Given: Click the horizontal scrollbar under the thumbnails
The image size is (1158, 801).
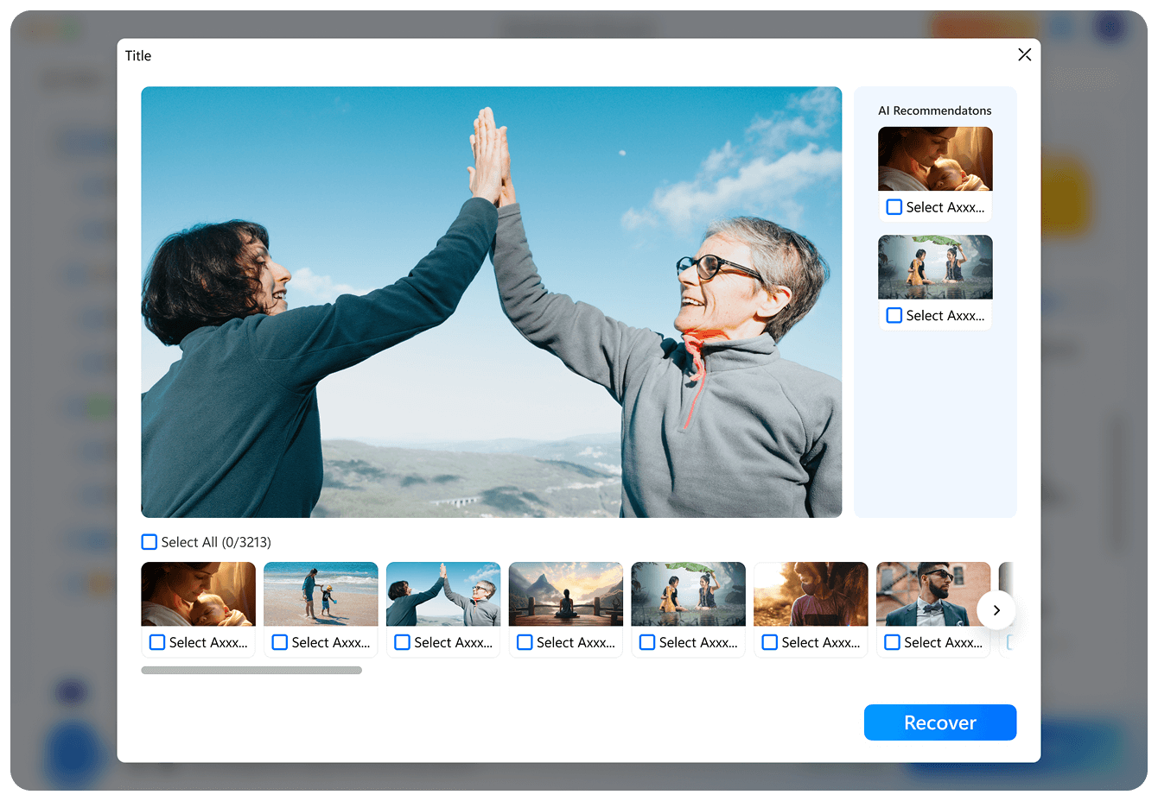Looking at the screenshot, I should point(251,670).
